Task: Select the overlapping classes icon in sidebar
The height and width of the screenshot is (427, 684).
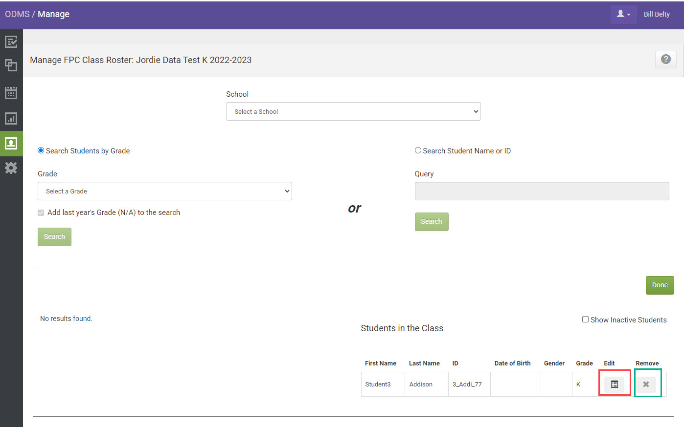Action: click(11, 65)
